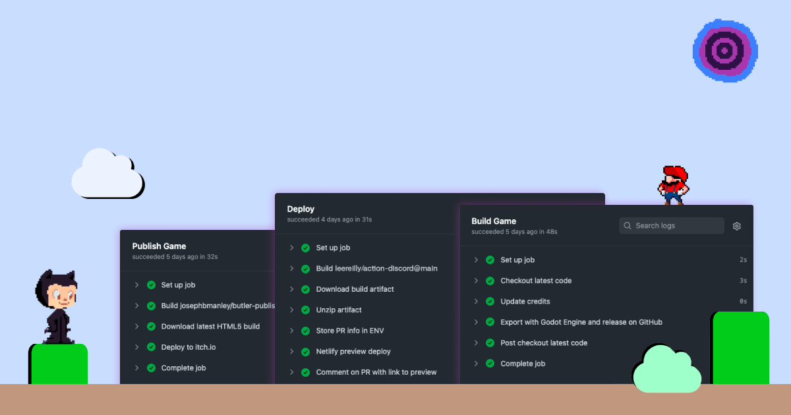Click the success icon next to Unzip artifact

[305, 310]
